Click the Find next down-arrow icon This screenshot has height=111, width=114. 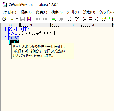point(77,19)
